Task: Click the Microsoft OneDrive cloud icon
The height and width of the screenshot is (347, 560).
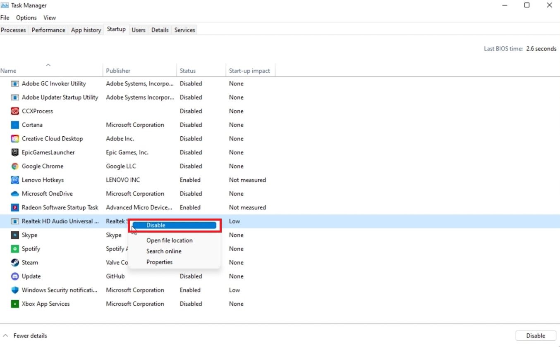Action: (x=15, y=194)
